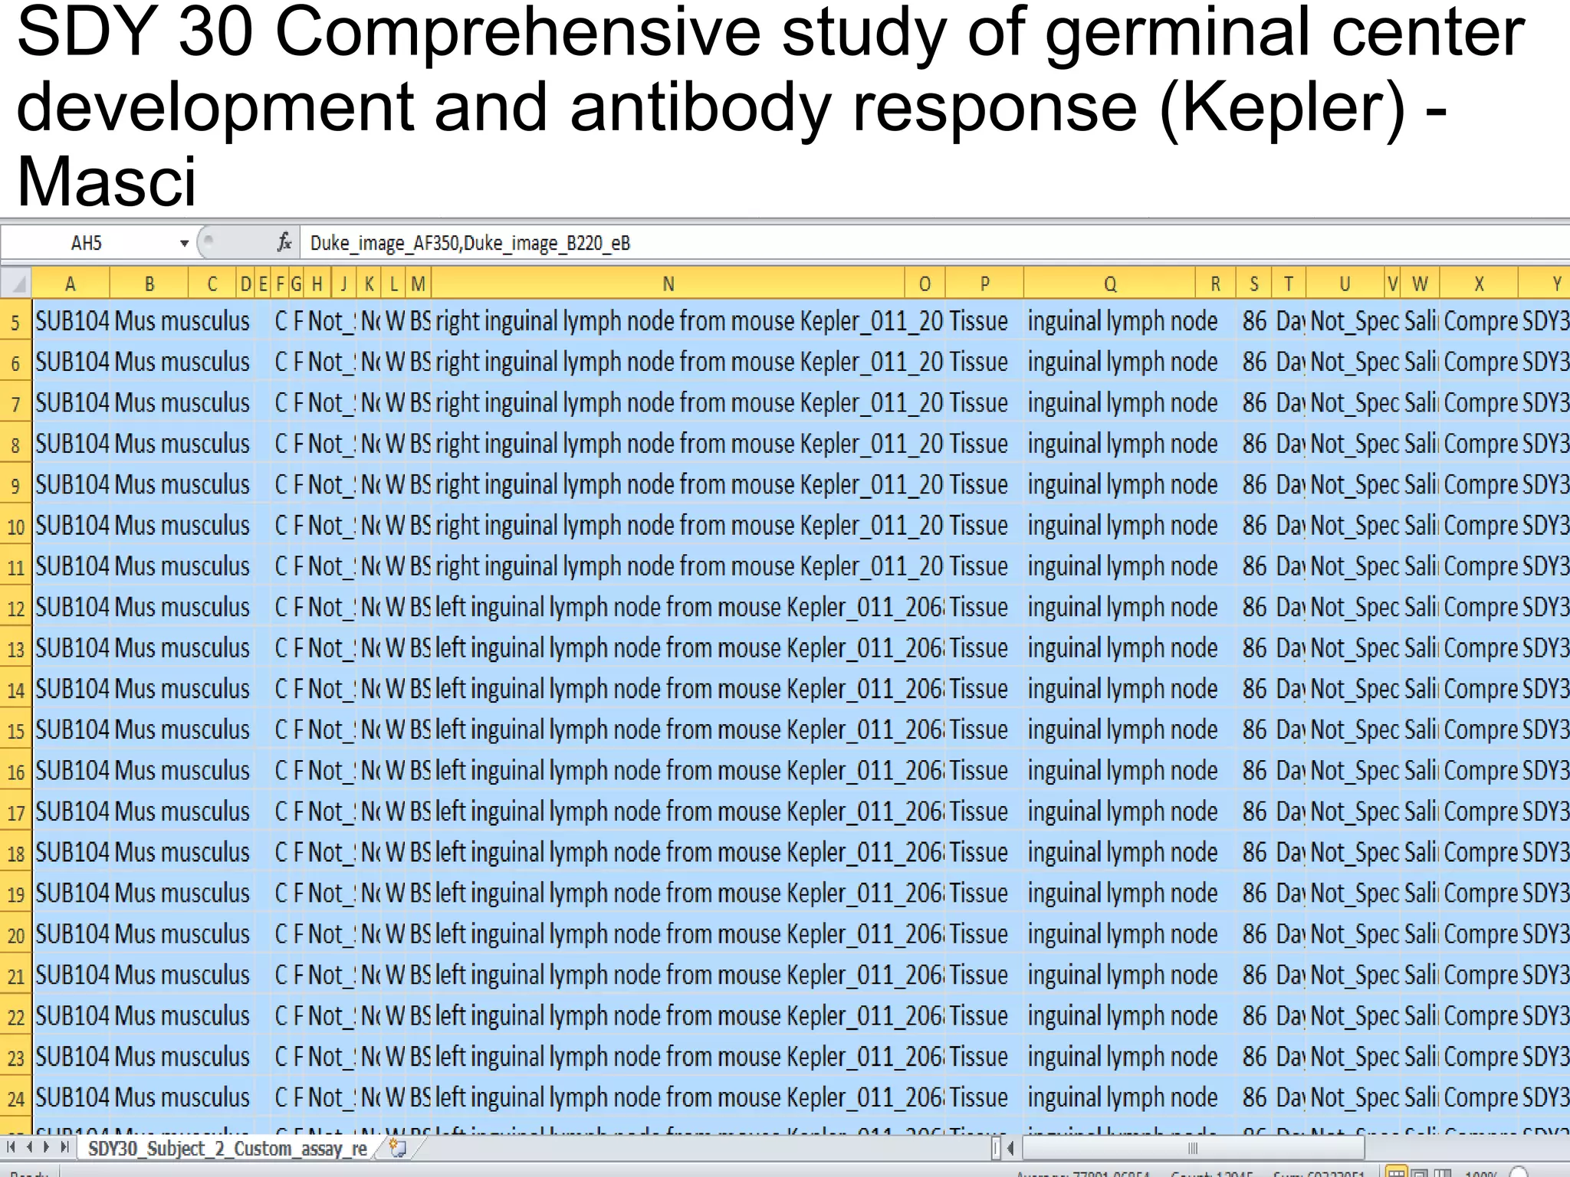The image size is (1570, 1177).
Task: Click the Select All corner triangle
Action: [16, 284]
